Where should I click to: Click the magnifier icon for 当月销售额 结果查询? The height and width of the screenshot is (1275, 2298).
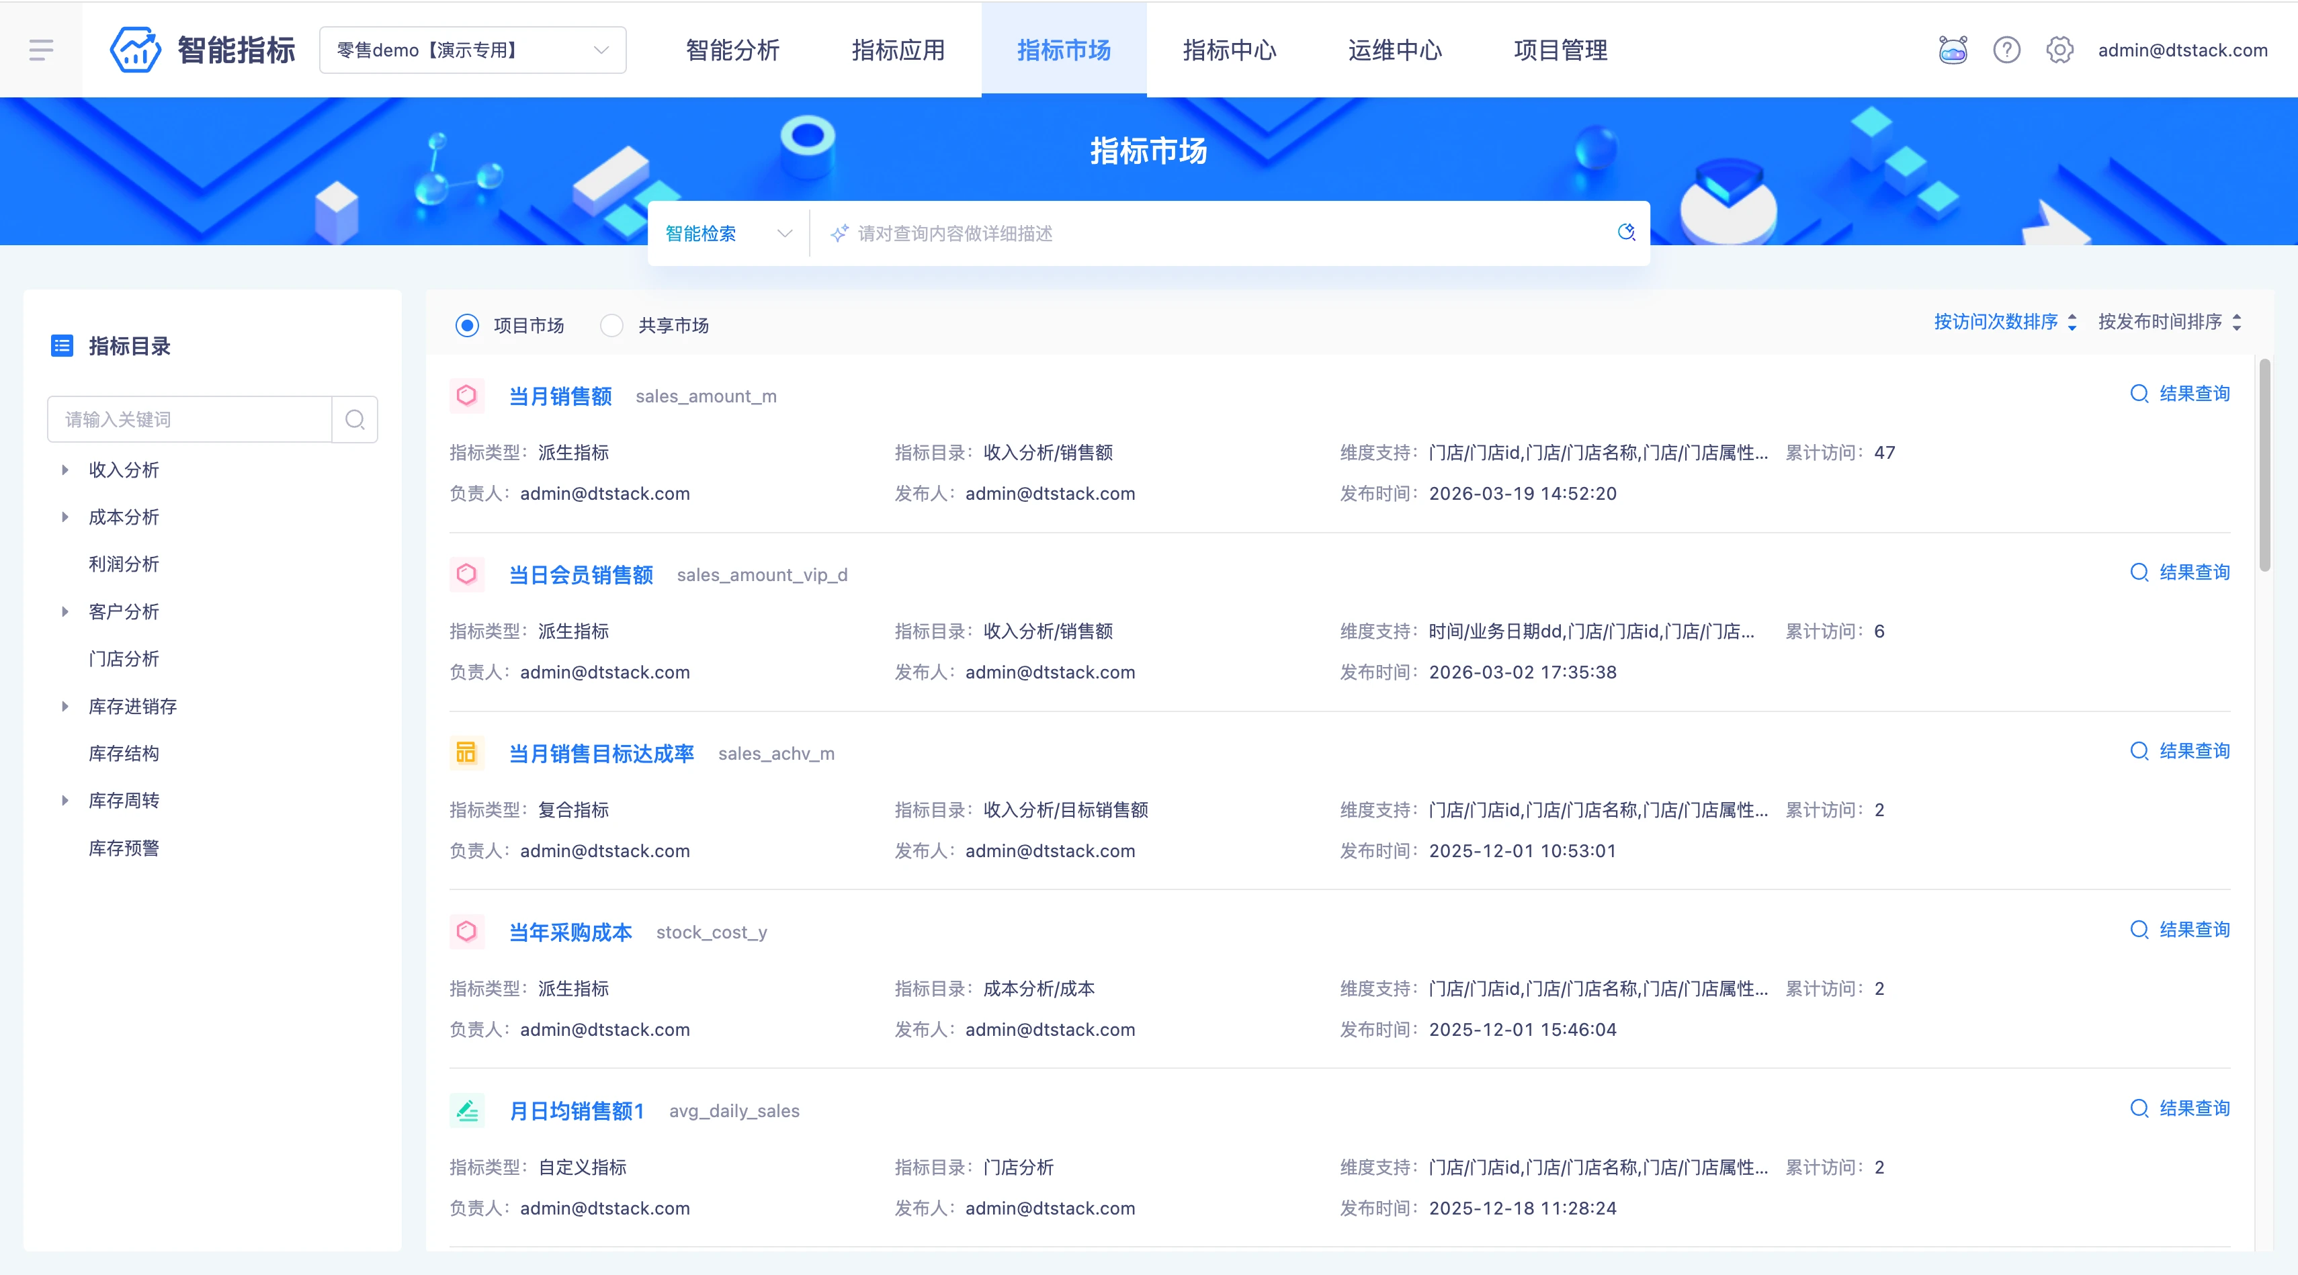pyautogui.click(x=2139, y=394)
